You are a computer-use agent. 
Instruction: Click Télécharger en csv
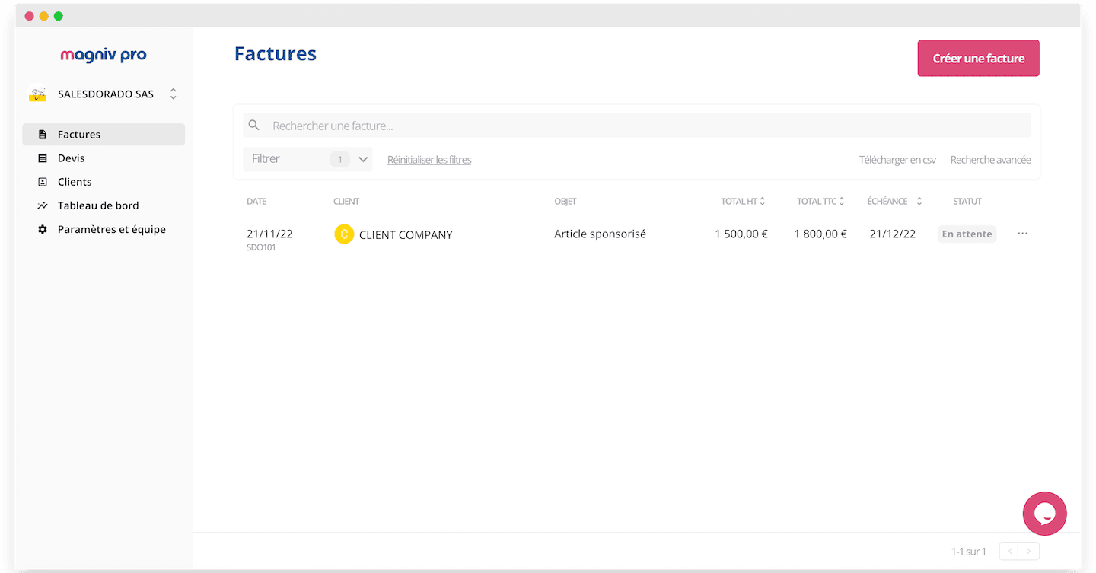click(x=897, y=160)
